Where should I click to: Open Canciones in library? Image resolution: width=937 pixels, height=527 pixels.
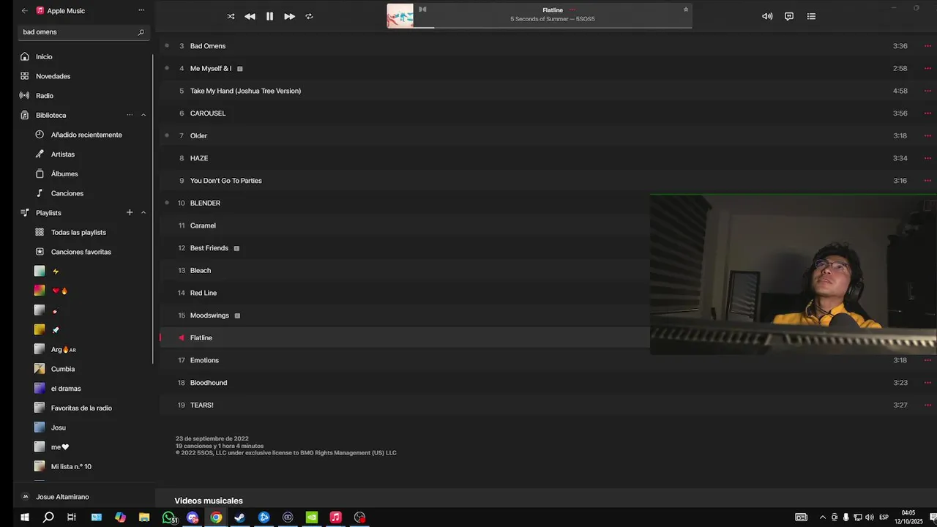67,193
